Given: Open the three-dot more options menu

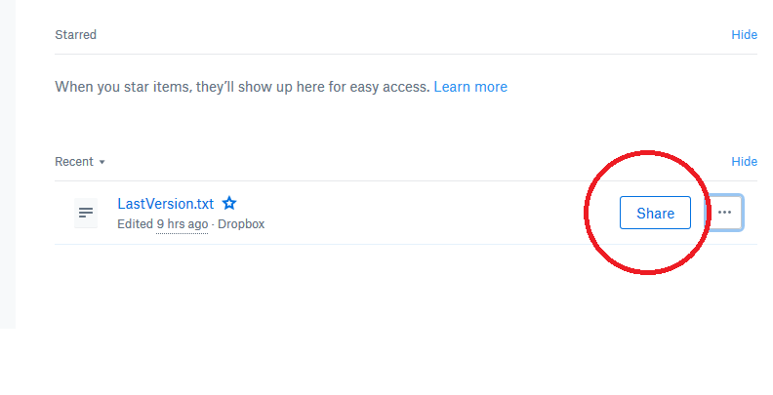Looking at the screenshot, I should tap(724, 213).
